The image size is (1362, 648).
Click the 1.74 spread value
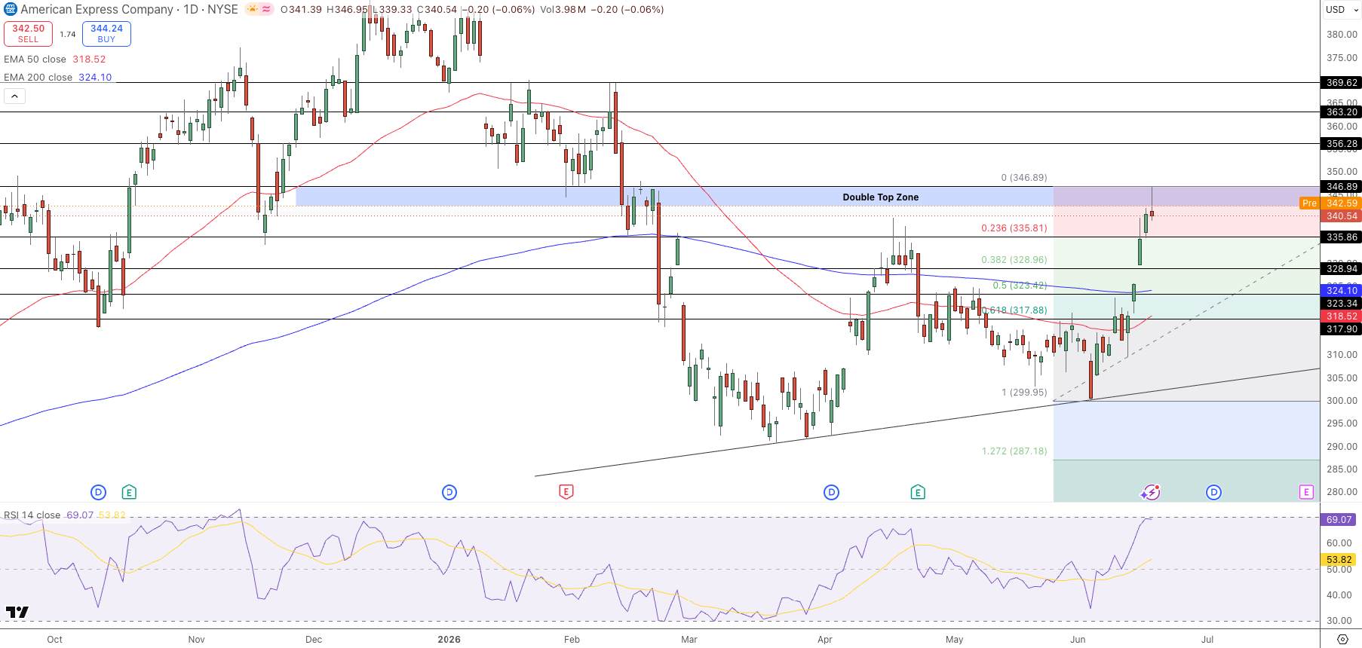pyautogui.click(x=67, y=34)
